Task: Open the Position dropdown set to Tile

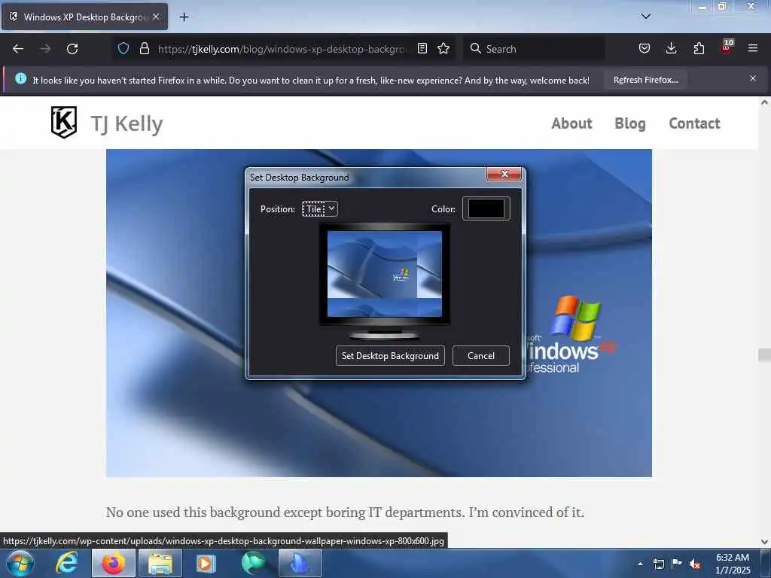Action: pyautogui.click(x=319, y=209)
